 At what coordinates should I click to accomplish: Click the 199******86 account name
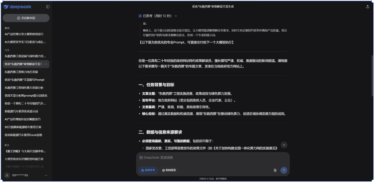(x=20, y=175)
